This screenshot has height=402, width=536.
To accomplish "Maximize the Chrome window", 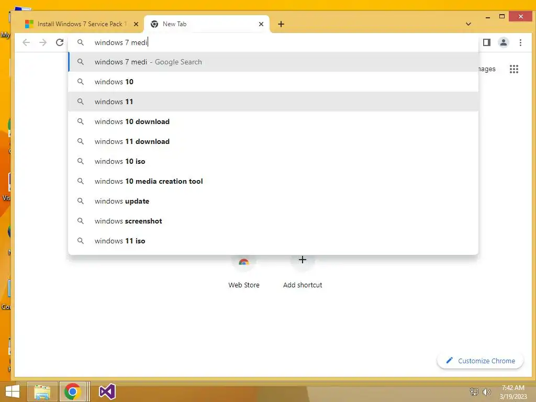I will tap(502, 16).
